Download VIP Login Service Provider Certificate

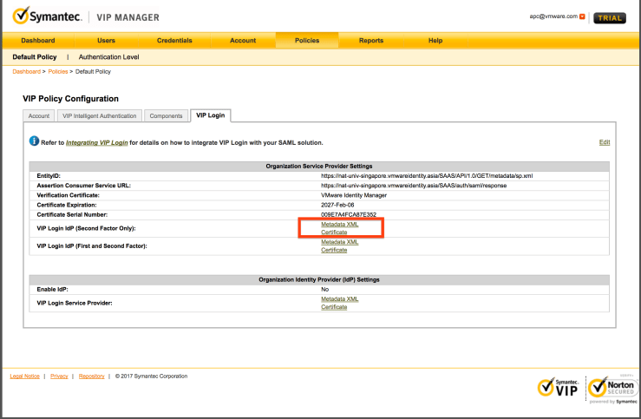[334, 306]
